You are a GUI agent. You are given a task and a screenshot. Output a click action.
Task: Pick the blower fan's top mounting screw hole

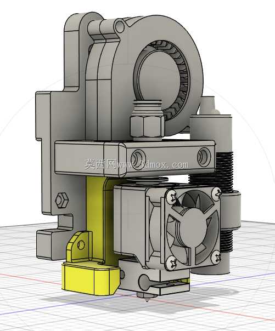pos(120,26)
